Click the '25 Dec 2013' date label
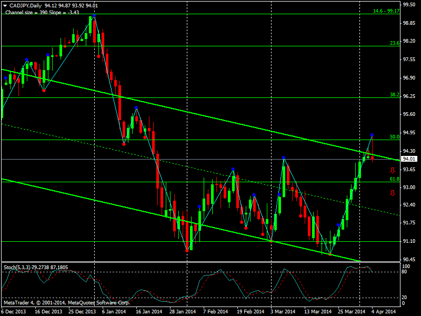Screen dimensions: 421x316 pos(82,311)
